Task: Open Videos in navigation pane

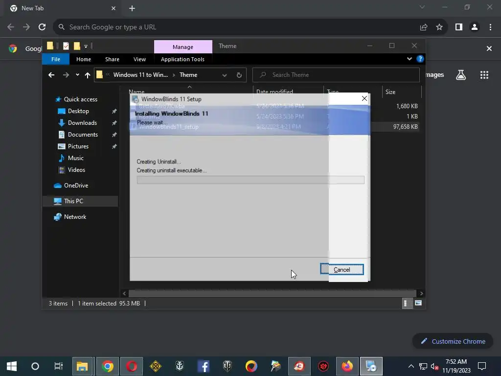Action: click(76, 170)
